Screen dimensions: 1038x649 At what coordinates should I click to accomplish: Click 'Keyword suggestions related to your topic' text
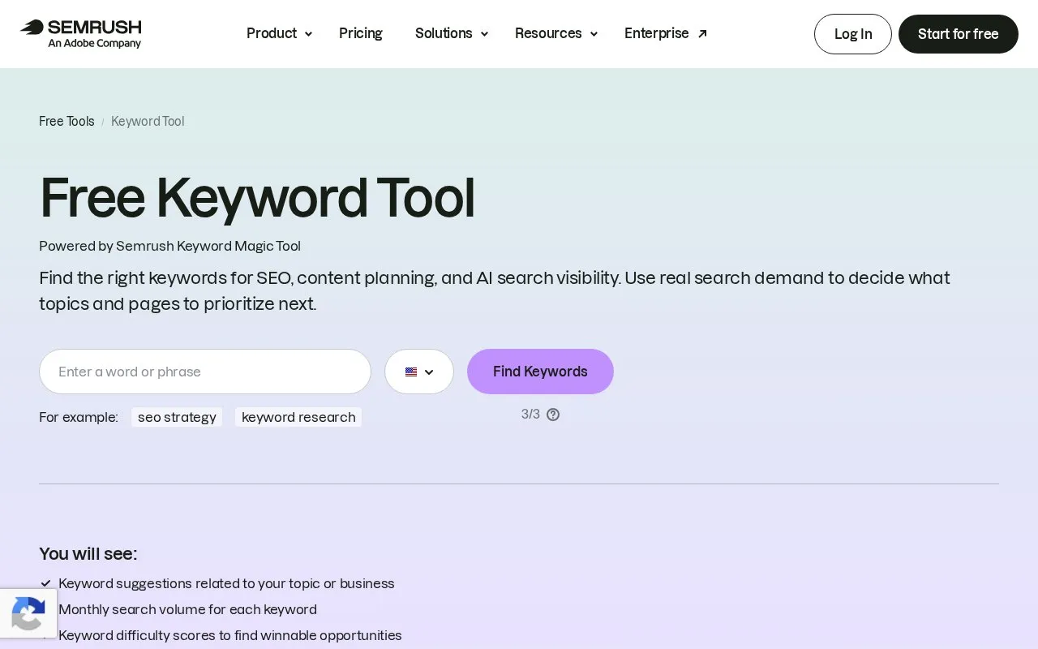point(226,583)
